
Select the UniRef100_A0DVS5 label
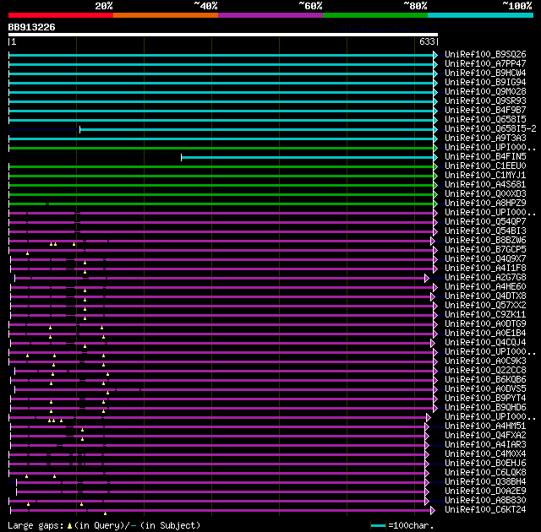coord(485,389)
